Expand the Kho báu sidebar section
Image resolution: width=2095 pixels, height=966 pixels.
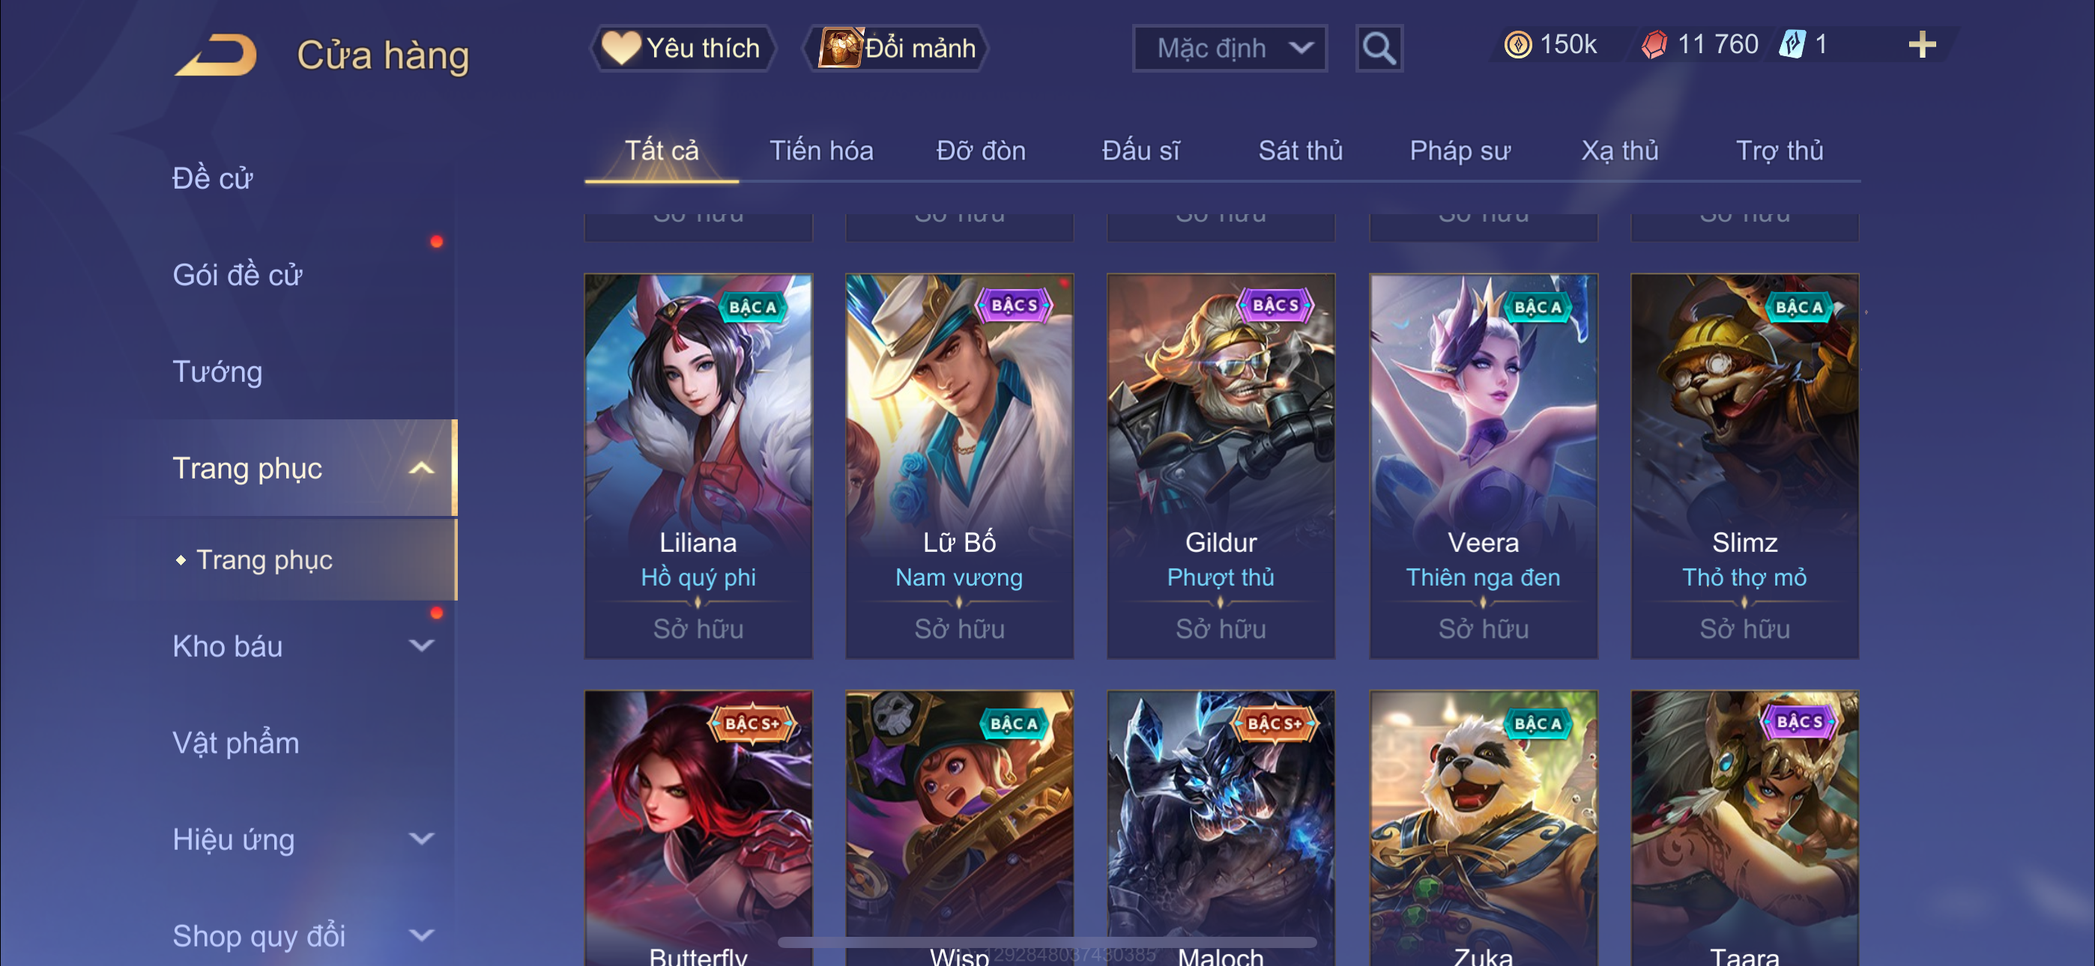[x=420, y=645]
